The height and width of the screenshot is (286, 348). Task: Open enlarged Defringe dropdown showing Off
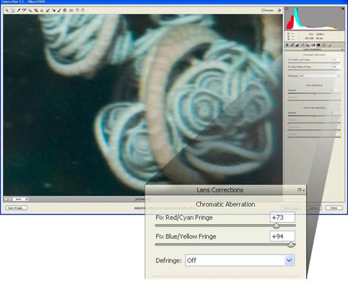pyautogui.click(x=240, y=260)
